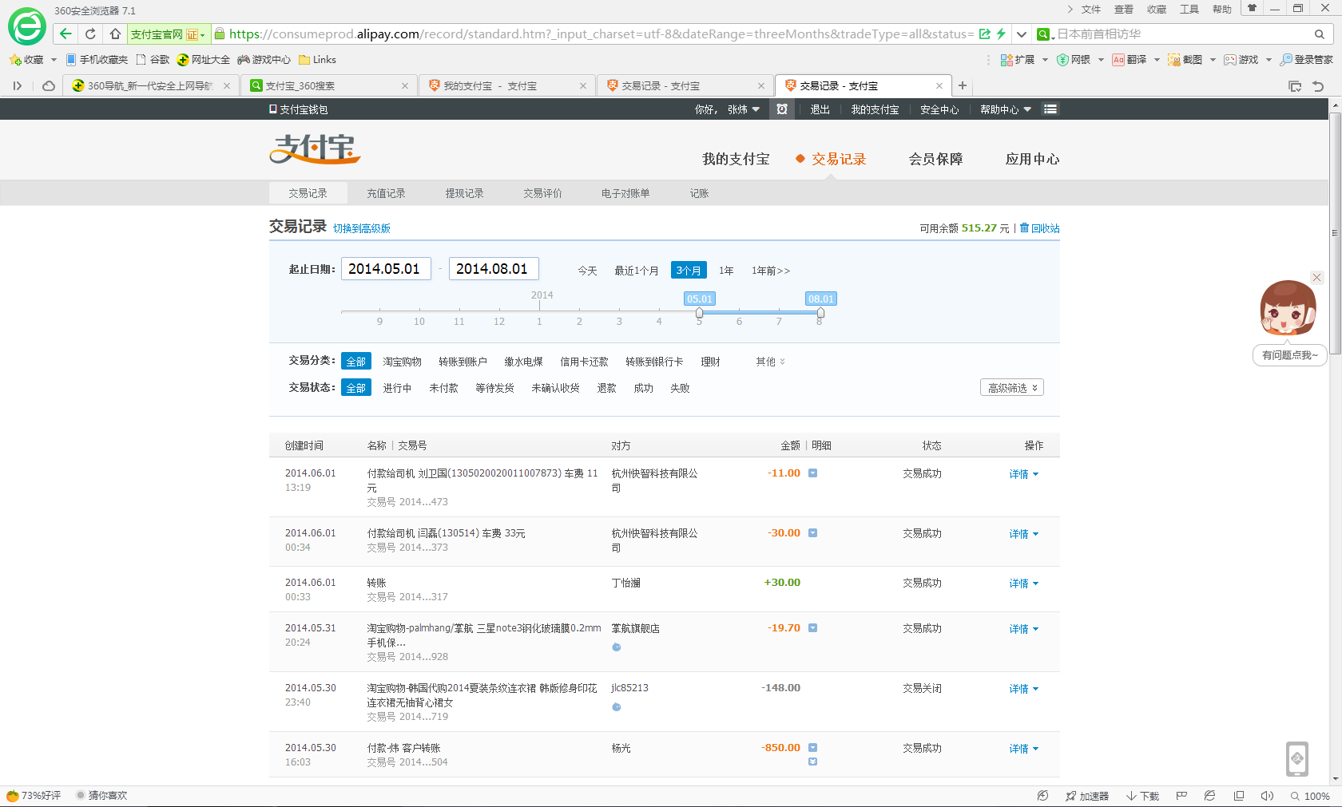Image resolution: width=1342 pixels, height=807 pixels.
Task: Open 会员保障 in the main navigation
Action: (x=935, y=159)
